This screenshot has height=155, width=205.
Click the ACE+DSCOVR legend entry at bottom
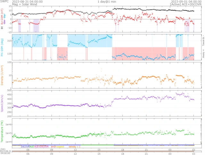pyautogui.click(x=42, y=147)
